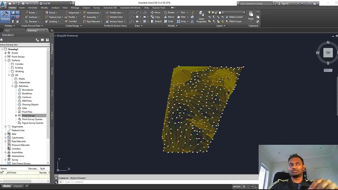Click the keyword search input field
This screenshot has width=338, height=190.
click(x=256, y=3)
